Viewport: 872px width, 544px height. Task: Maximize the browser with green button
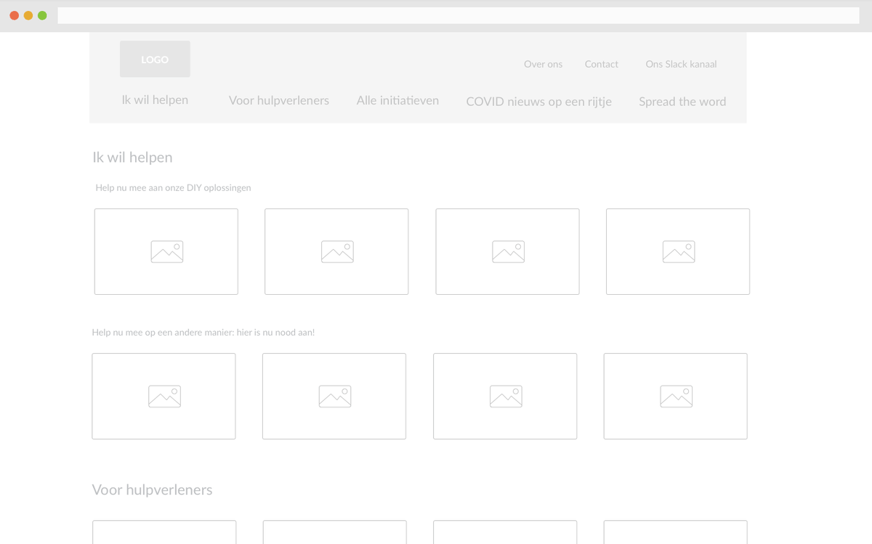point(42,15)
